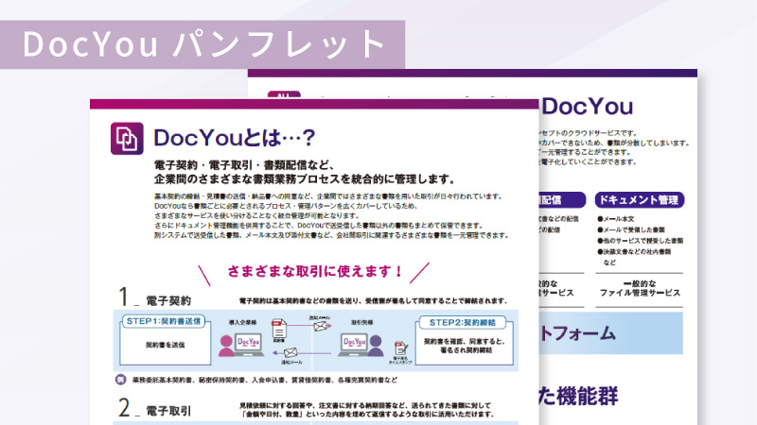Screen dimensions: 757x425
Task: Click the '2_ 電子取引' section heading
Action: 155,408
